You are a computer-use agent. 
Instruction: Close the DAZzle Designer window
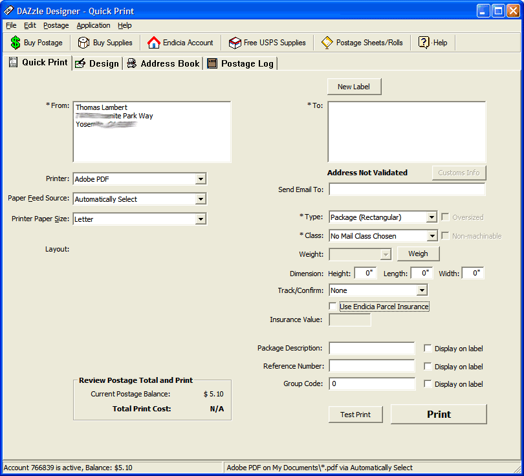click(x=513, y=11)
